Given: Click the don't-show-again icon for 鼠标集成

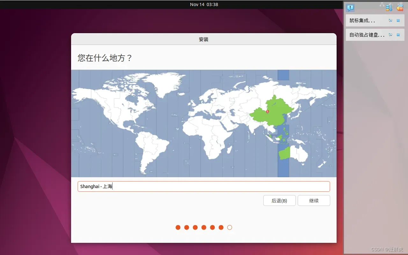Looking at the screenshot, I should [x=390, y=20].
